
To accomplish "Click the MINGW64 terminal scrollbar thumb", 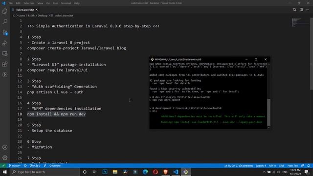I will point(268,112).
